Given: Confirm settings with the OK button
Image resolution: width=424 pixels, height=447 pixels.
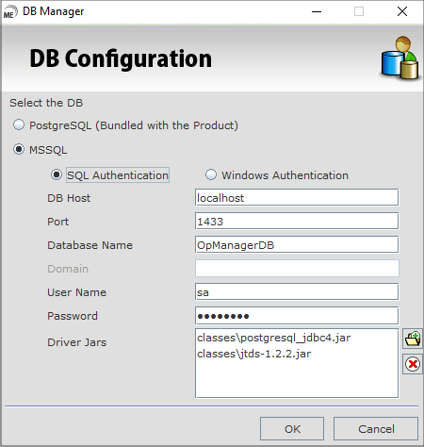Looking at the screenshot, I should (x=292, y=429).
